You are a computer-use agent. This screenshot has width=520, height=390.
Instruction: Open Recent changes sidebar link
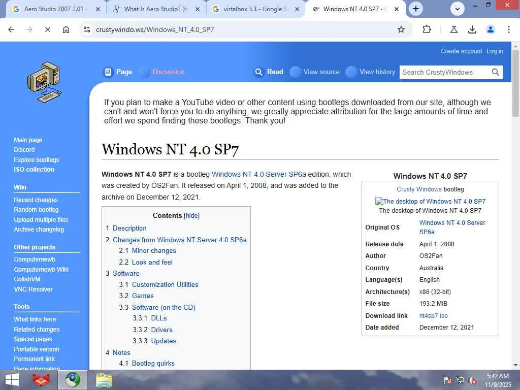[x=36, y=200]
